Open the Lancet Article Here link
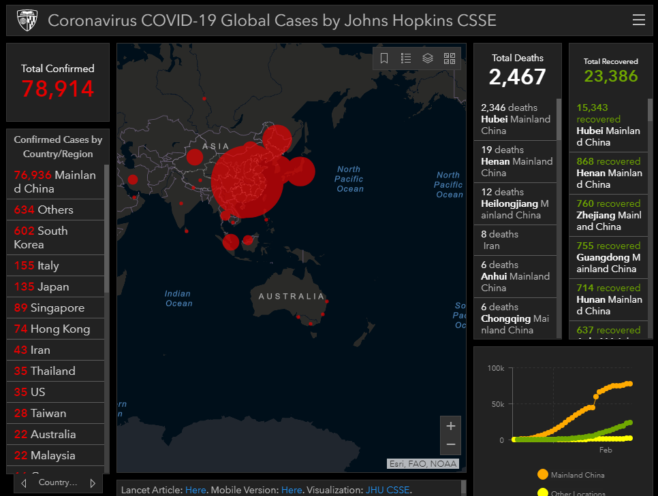 click(195, 490)
